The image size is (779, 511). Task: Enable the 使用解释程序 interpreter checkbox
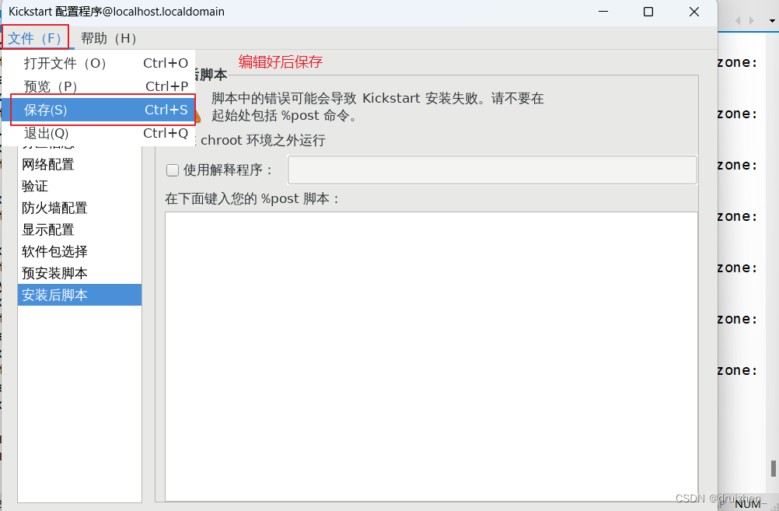pos(172,170)
